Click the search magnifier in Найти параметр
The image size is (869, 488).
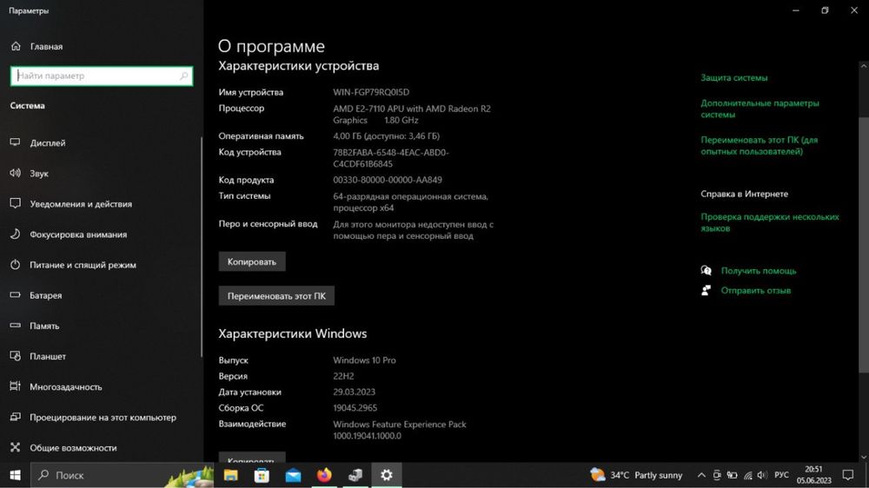[183, 76]
